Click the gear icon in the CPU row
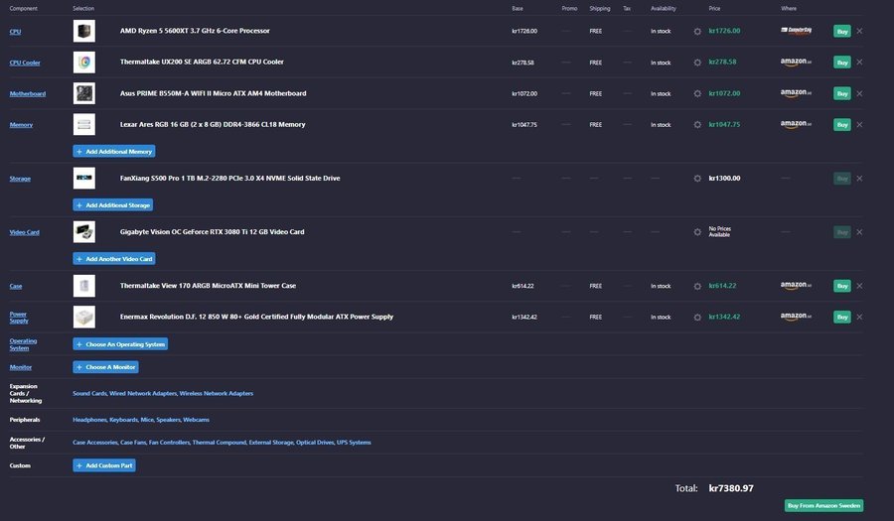894x521 pixels. click(697, 31)
